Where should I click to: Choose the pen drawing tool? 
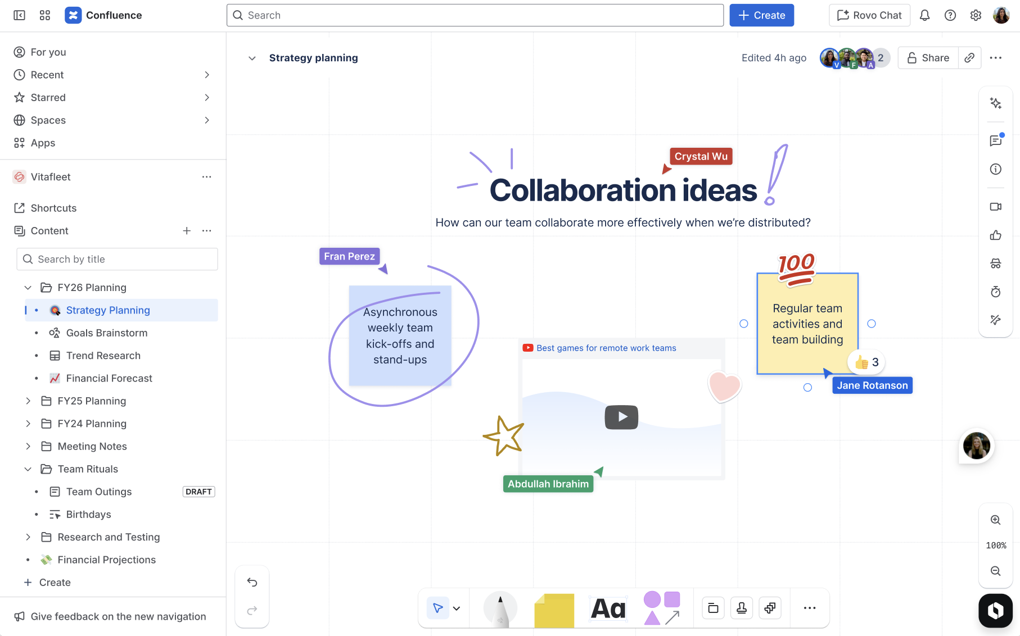(x=500, y=609)
